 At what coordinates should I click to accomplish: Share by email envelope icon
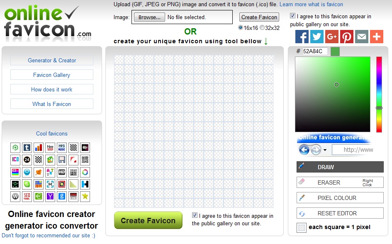click(361, 37)
